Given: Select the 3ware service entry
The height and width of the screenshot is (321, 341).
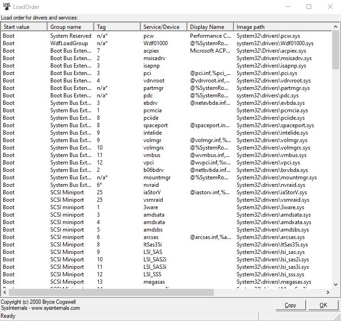Looking at the screenshot, I should [151, 207].
